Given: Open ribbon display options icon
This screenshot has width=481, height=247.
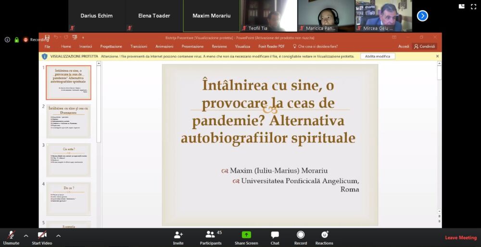Looking at the screenshot, I should 394,37.
